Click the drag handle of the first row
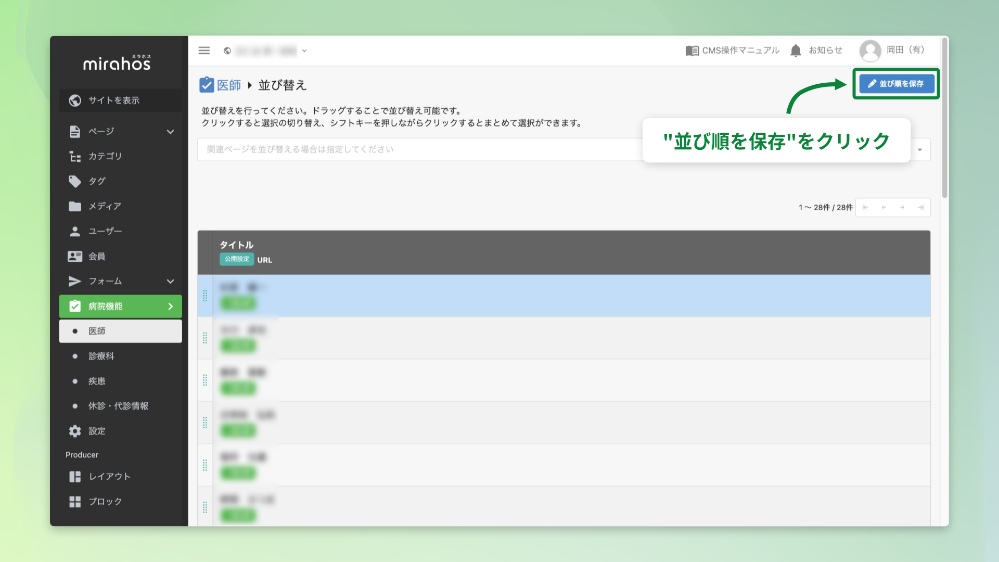This screenshot has height=562, width=999. tap(205, 296)
